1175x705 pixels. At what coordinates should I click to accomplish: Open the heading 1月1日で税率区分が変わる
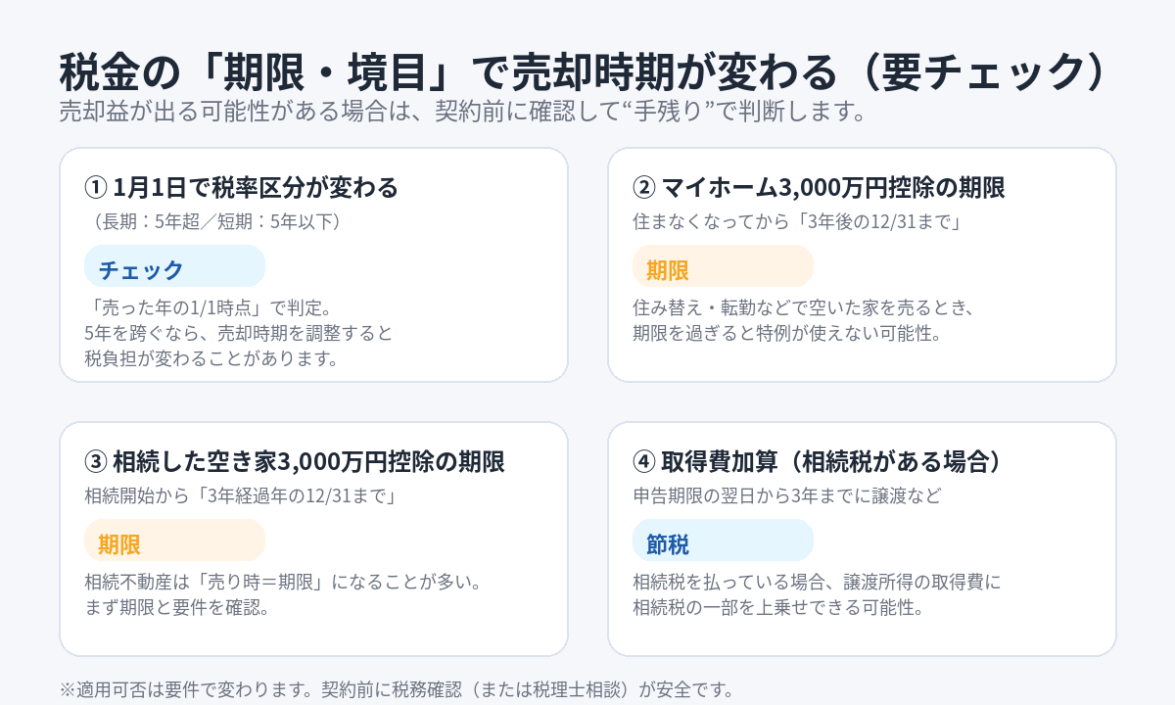(256, 187)
